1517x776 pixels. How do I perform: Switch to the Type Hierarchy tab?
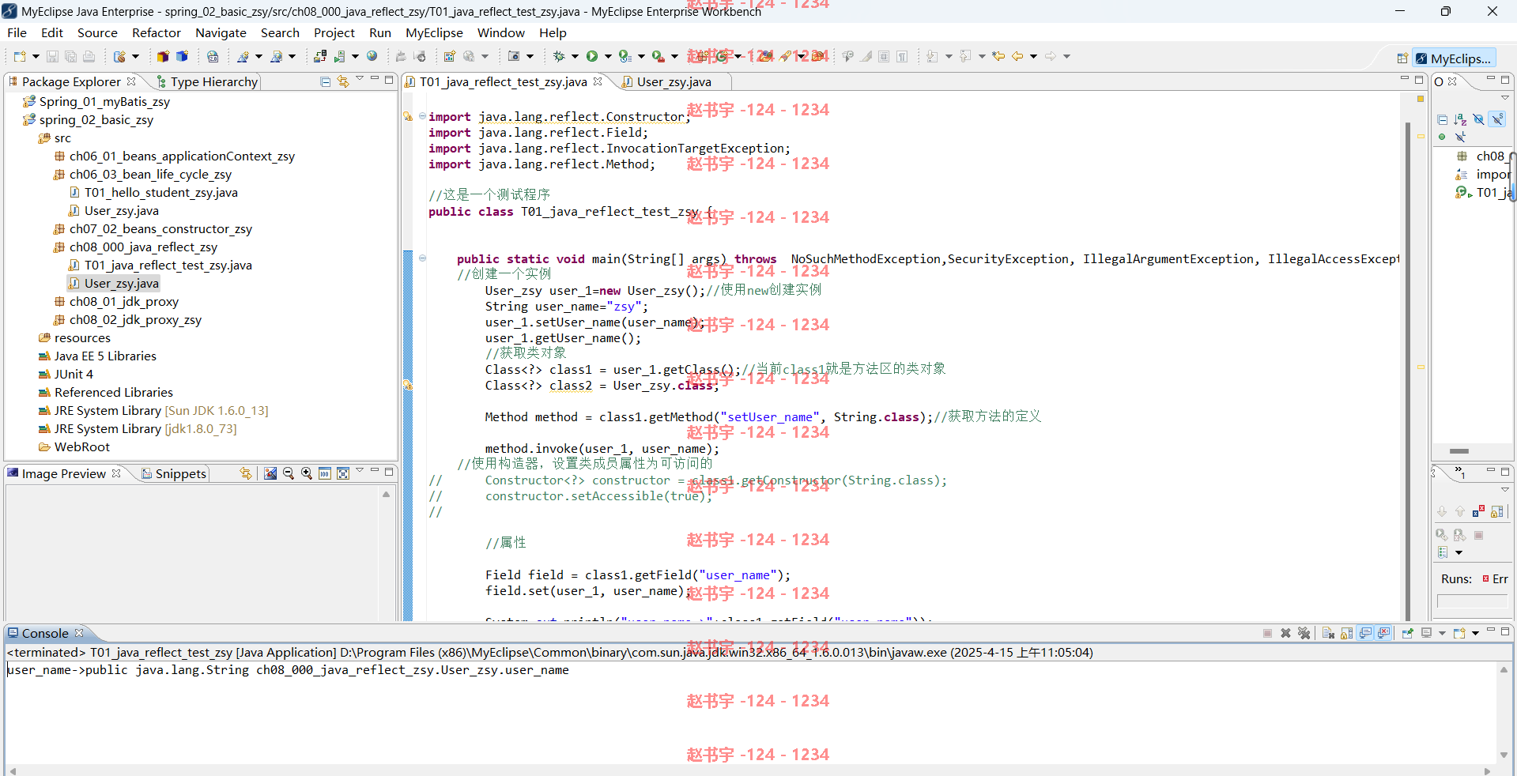206,81
